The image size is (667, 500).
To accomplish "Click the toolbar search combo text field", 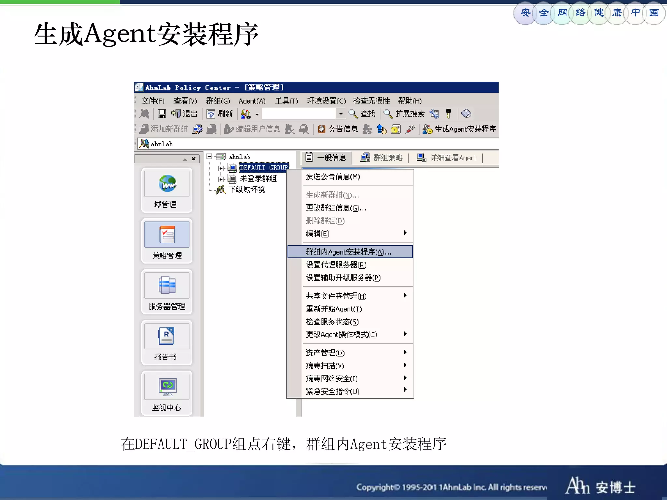I will [x=299, y=114].
